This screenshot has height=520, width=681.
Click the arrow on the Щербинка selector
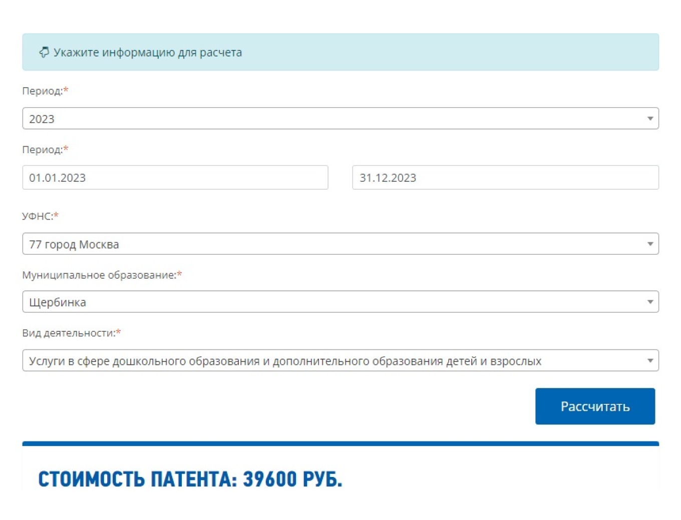pos(649,302)
